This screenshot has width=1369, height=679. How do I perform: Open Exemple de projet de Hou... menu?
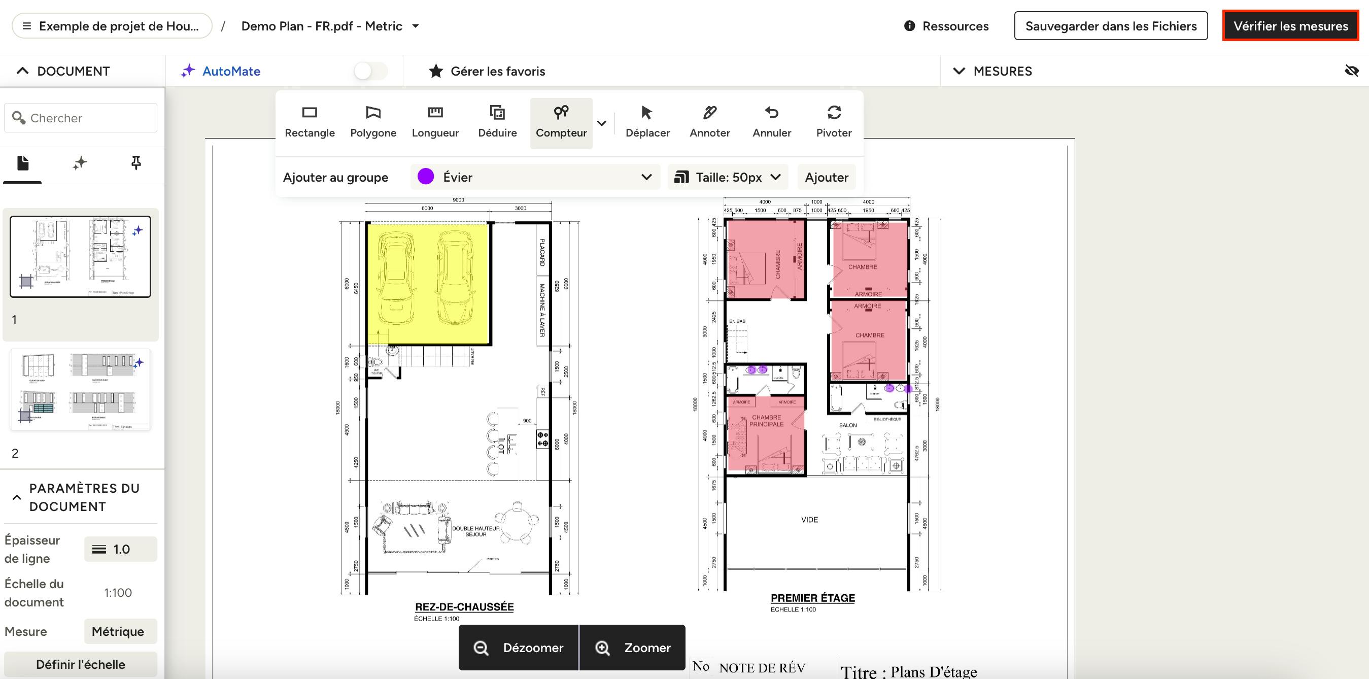(x=112, y=26)
